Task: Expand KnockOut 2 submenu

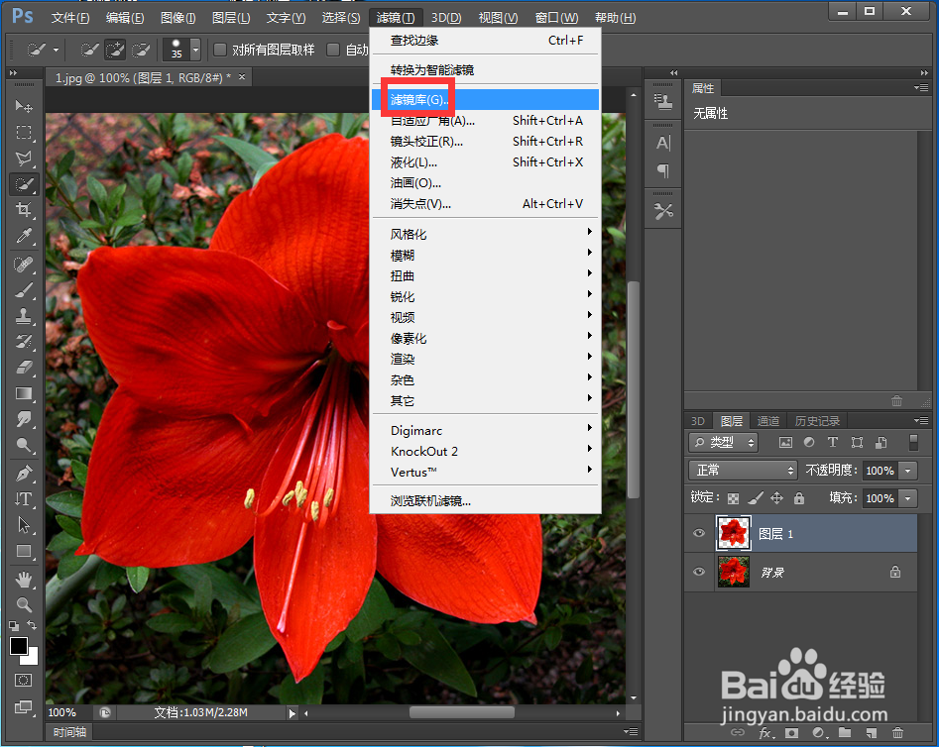Action: point(485,452)
